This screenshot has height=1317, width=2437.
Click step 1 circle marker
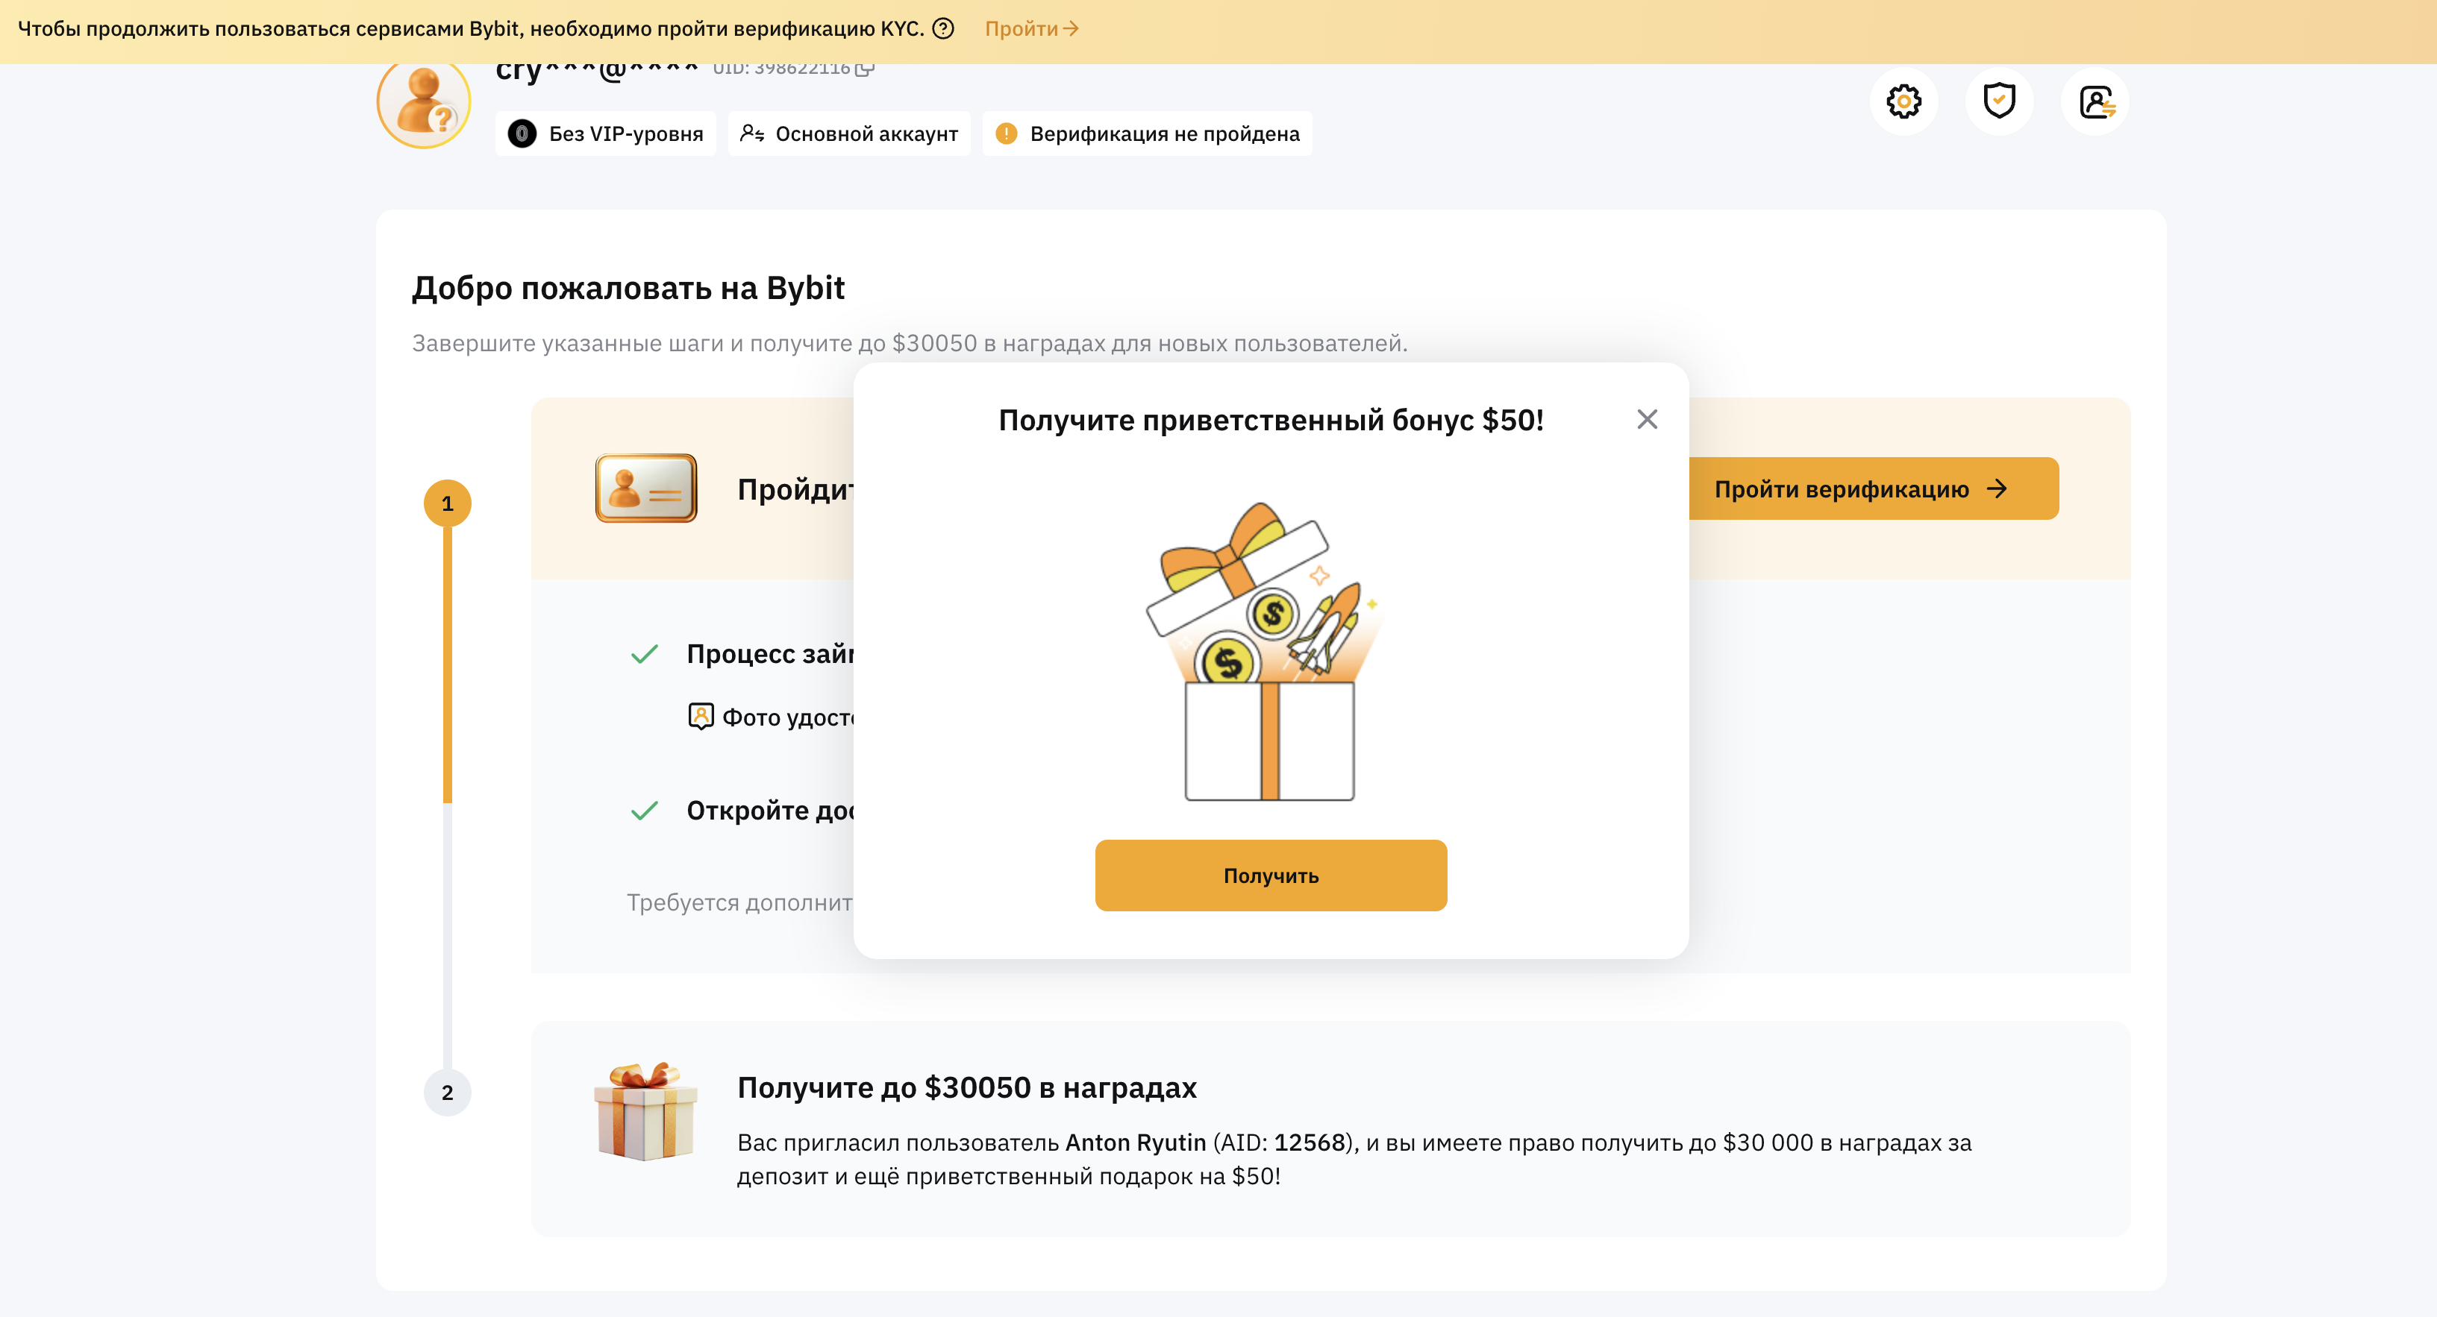448,503
